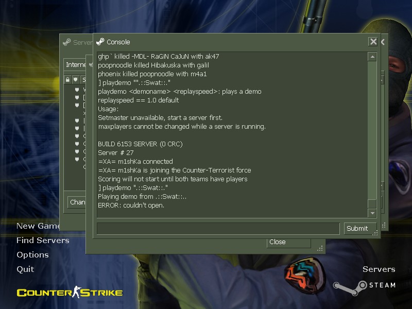Sort by password lock column icon
Screen dimensions: 412x309
click(x=67, y=80)
